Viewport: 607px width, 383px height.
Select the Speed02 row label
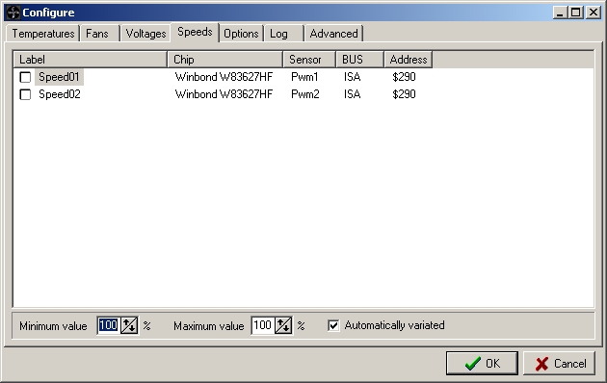coord(60,94)
